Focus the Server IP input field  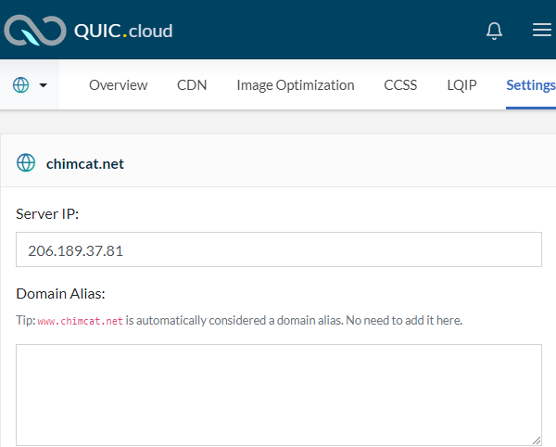coord(278,250)
